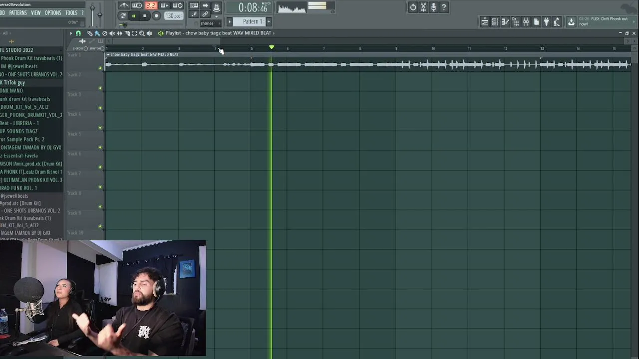Select the playlist Playback speaker tool
The image size is (639, 359).
(x=149, y=33)
